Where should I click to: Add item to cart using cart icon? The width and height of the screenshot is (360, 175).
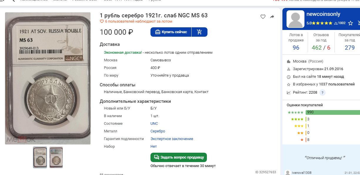coord(200,32)
